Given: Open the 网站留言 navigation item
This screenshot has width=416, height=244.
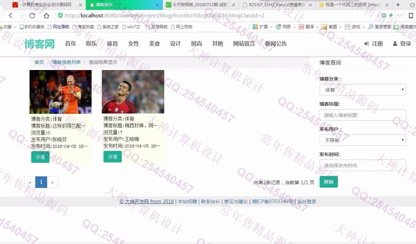Looking at the screenshot, I should click(244, 44).
